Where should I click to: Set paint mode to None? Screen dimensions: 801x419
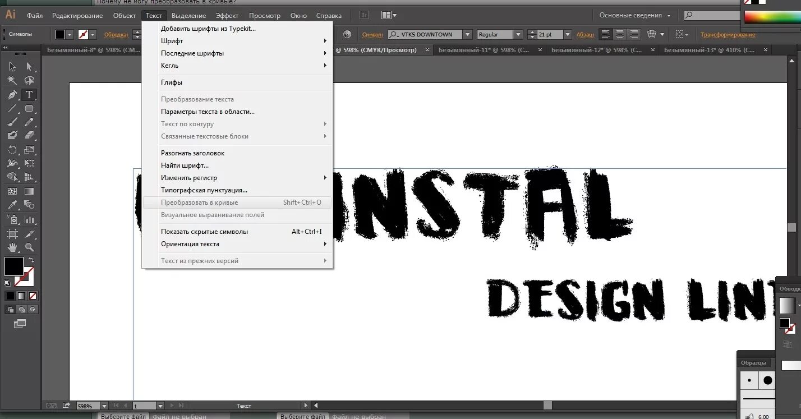(33, 296)
